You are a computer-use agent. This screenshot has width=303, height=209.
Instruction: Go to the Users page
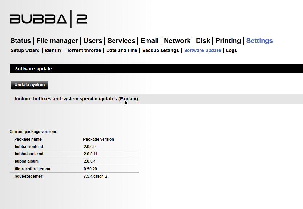pyautogui.click(x=92, y=40)
